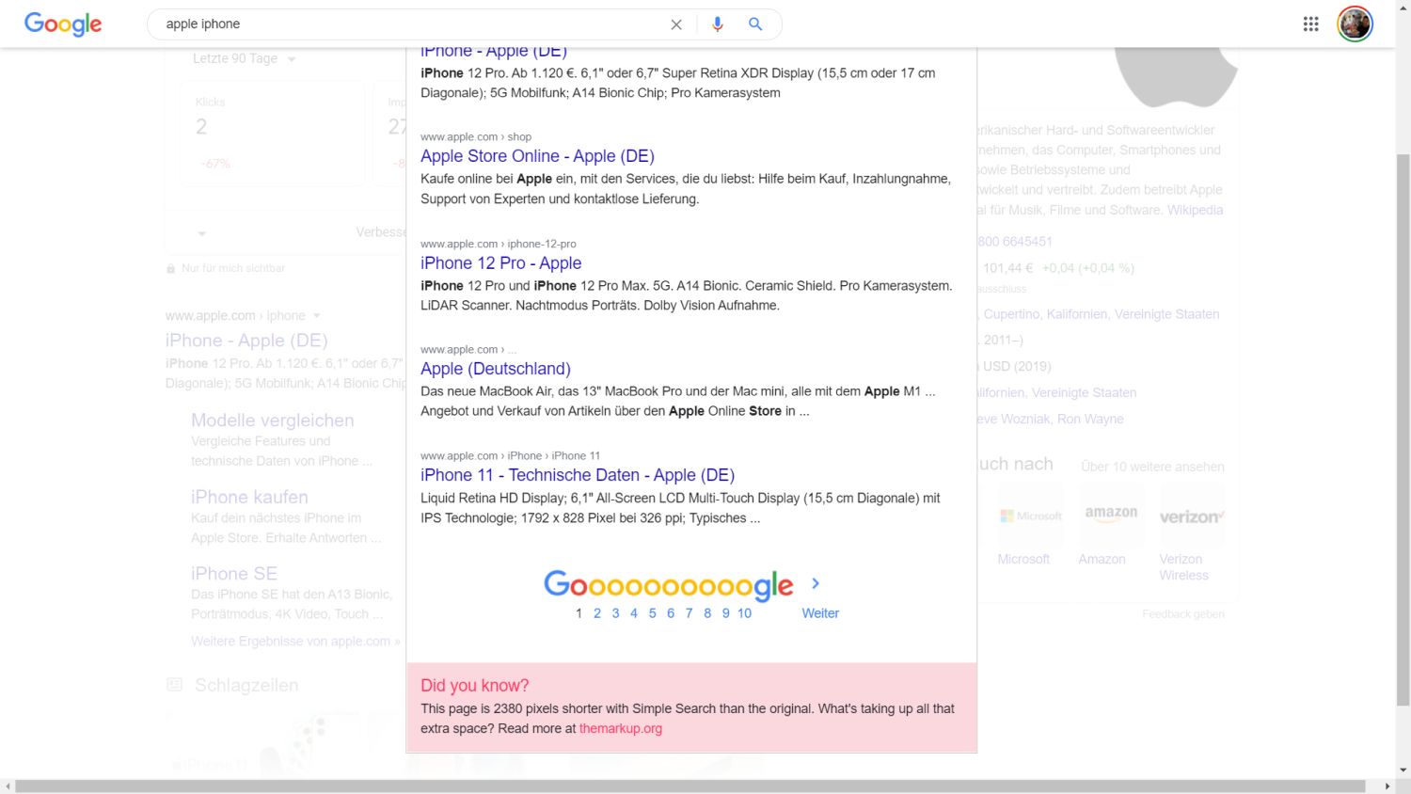This screenshot has width=1411, height=794.
Task: Click the blue magnifier search icon
Action: pyautogui.click(x=755, y=24)
